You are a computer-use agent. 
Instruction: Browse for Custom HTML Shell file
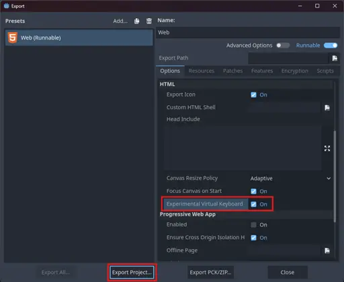coord(327,108)
